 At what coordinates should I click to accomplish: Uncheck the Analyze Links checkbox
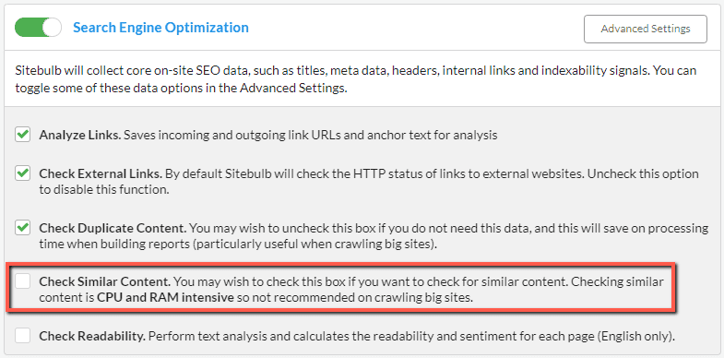[x=22, y=135]
